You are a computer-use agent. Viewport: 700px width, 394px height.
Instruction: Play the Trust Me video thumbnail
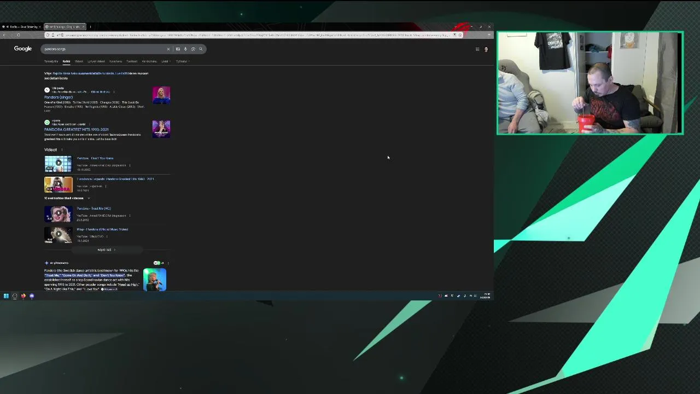58,214
